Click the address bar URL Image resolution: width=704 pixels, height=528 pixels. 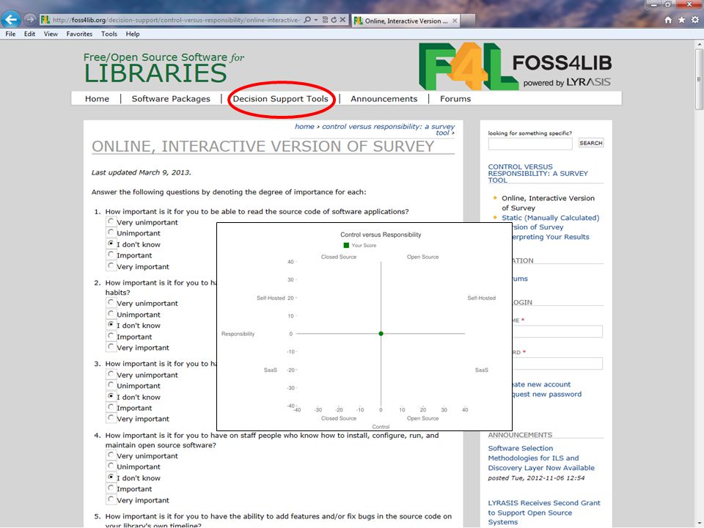point(175,20)
